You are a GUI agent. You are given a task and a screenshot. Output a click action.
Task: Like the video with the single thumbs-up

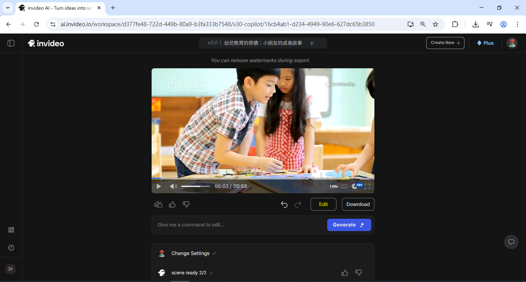[x=172, y=204]
